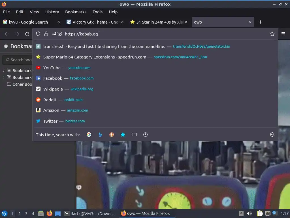Close the owo tab
Screen dimensions: 290x218
[250, 22]
